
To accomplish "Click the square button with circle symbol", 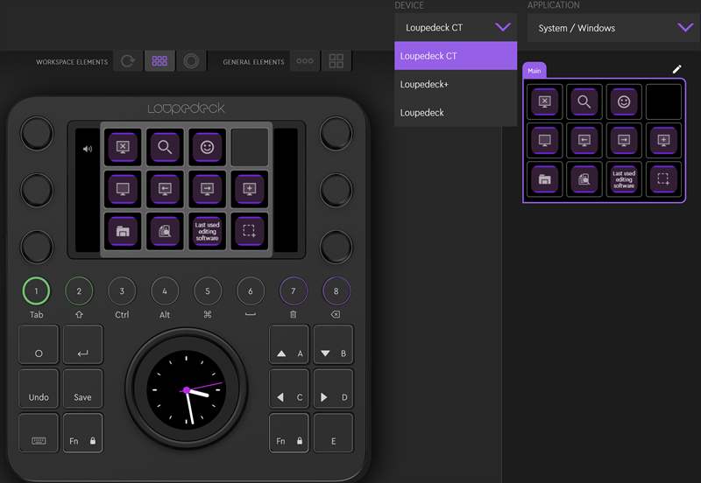I will [39, 345].
